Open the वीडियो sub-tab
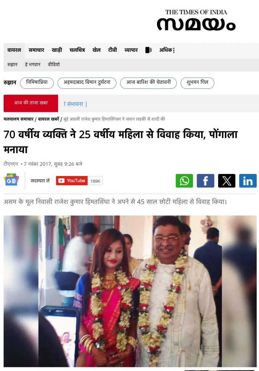This screenshot has width=259, height=371. (54, 64)
